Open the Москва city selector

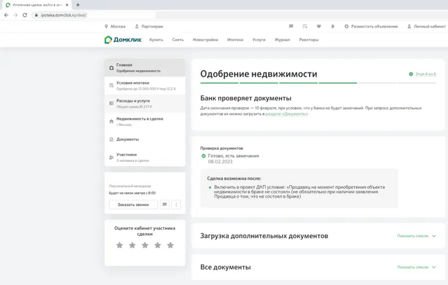pos(115,26)
